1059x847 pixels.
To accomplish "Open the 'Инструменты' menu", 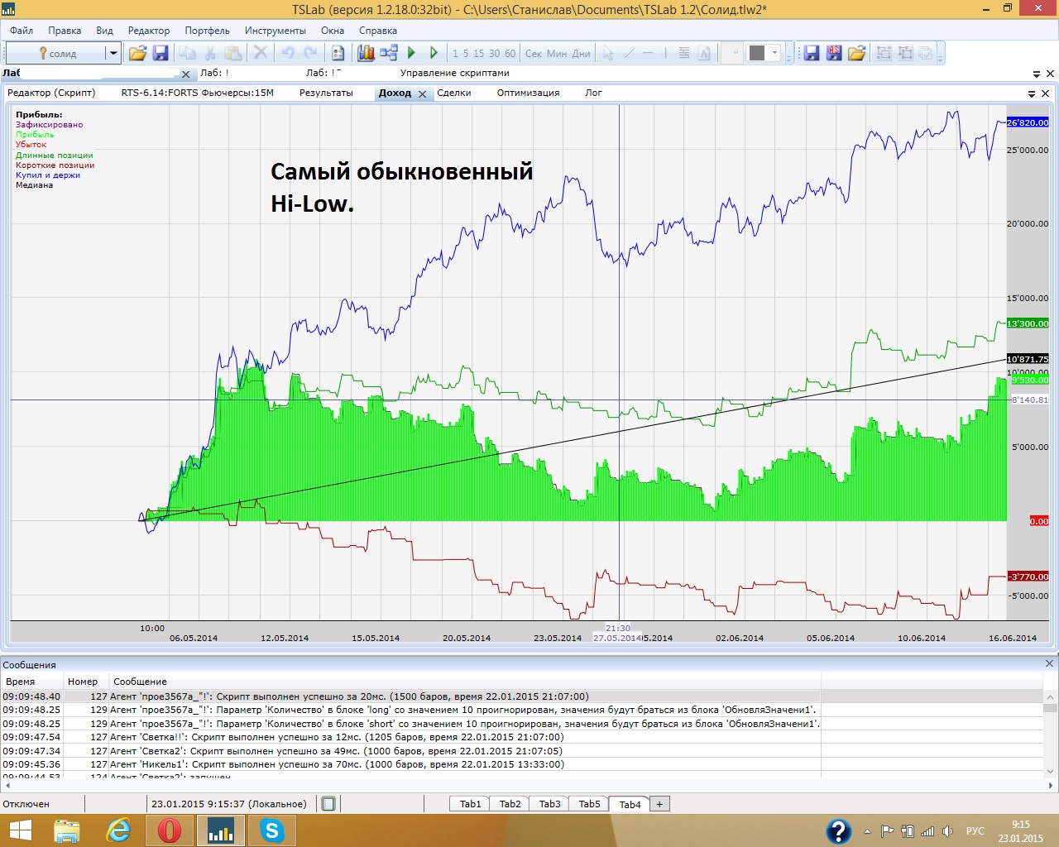I will (276, 31).
